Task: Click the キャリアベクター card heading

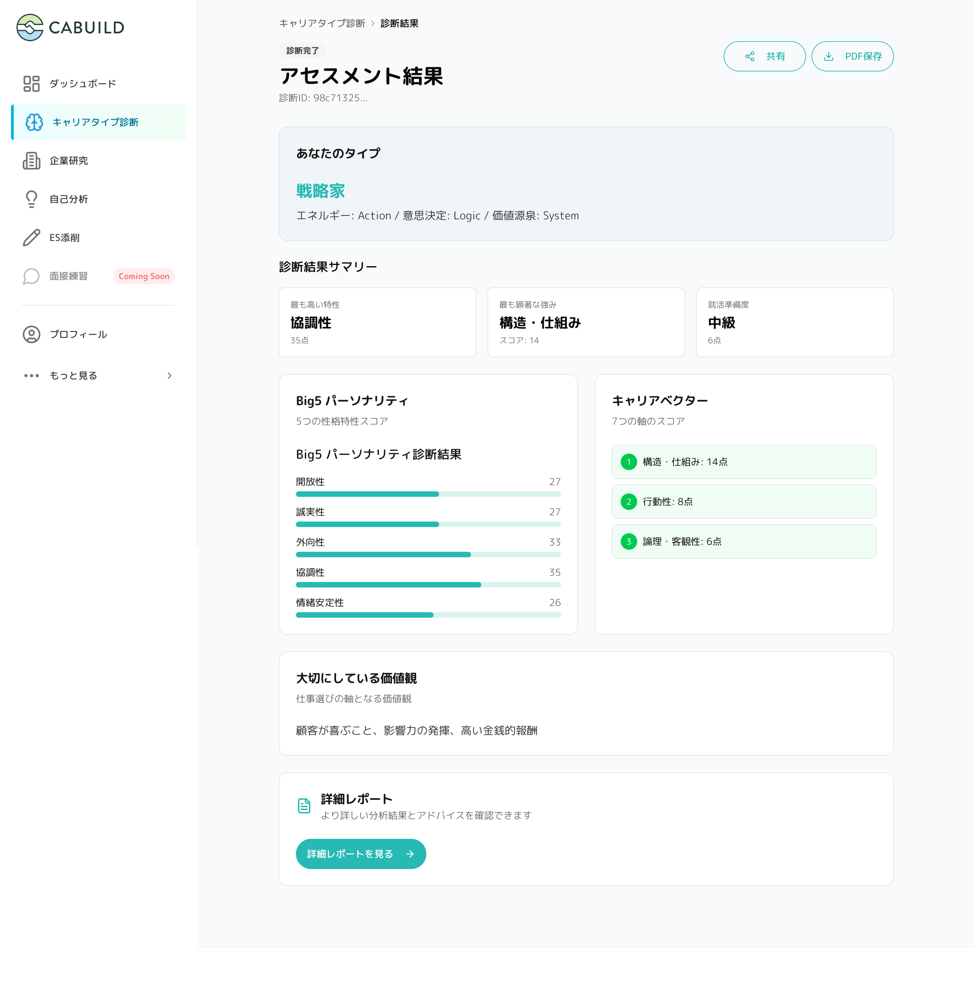Action: pos(660,401)
